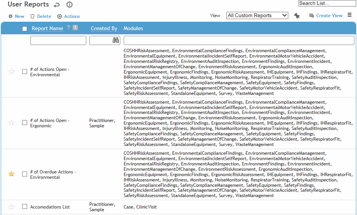Click the Modules column header
The image size is (357, 215).
click(133, 29)
